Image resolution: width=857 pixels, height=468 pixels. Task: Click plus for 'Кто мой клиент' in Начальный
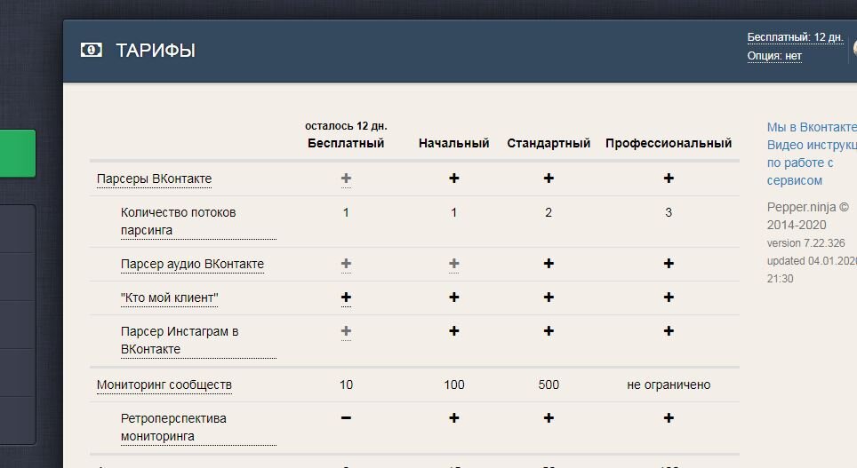(454, 297)
